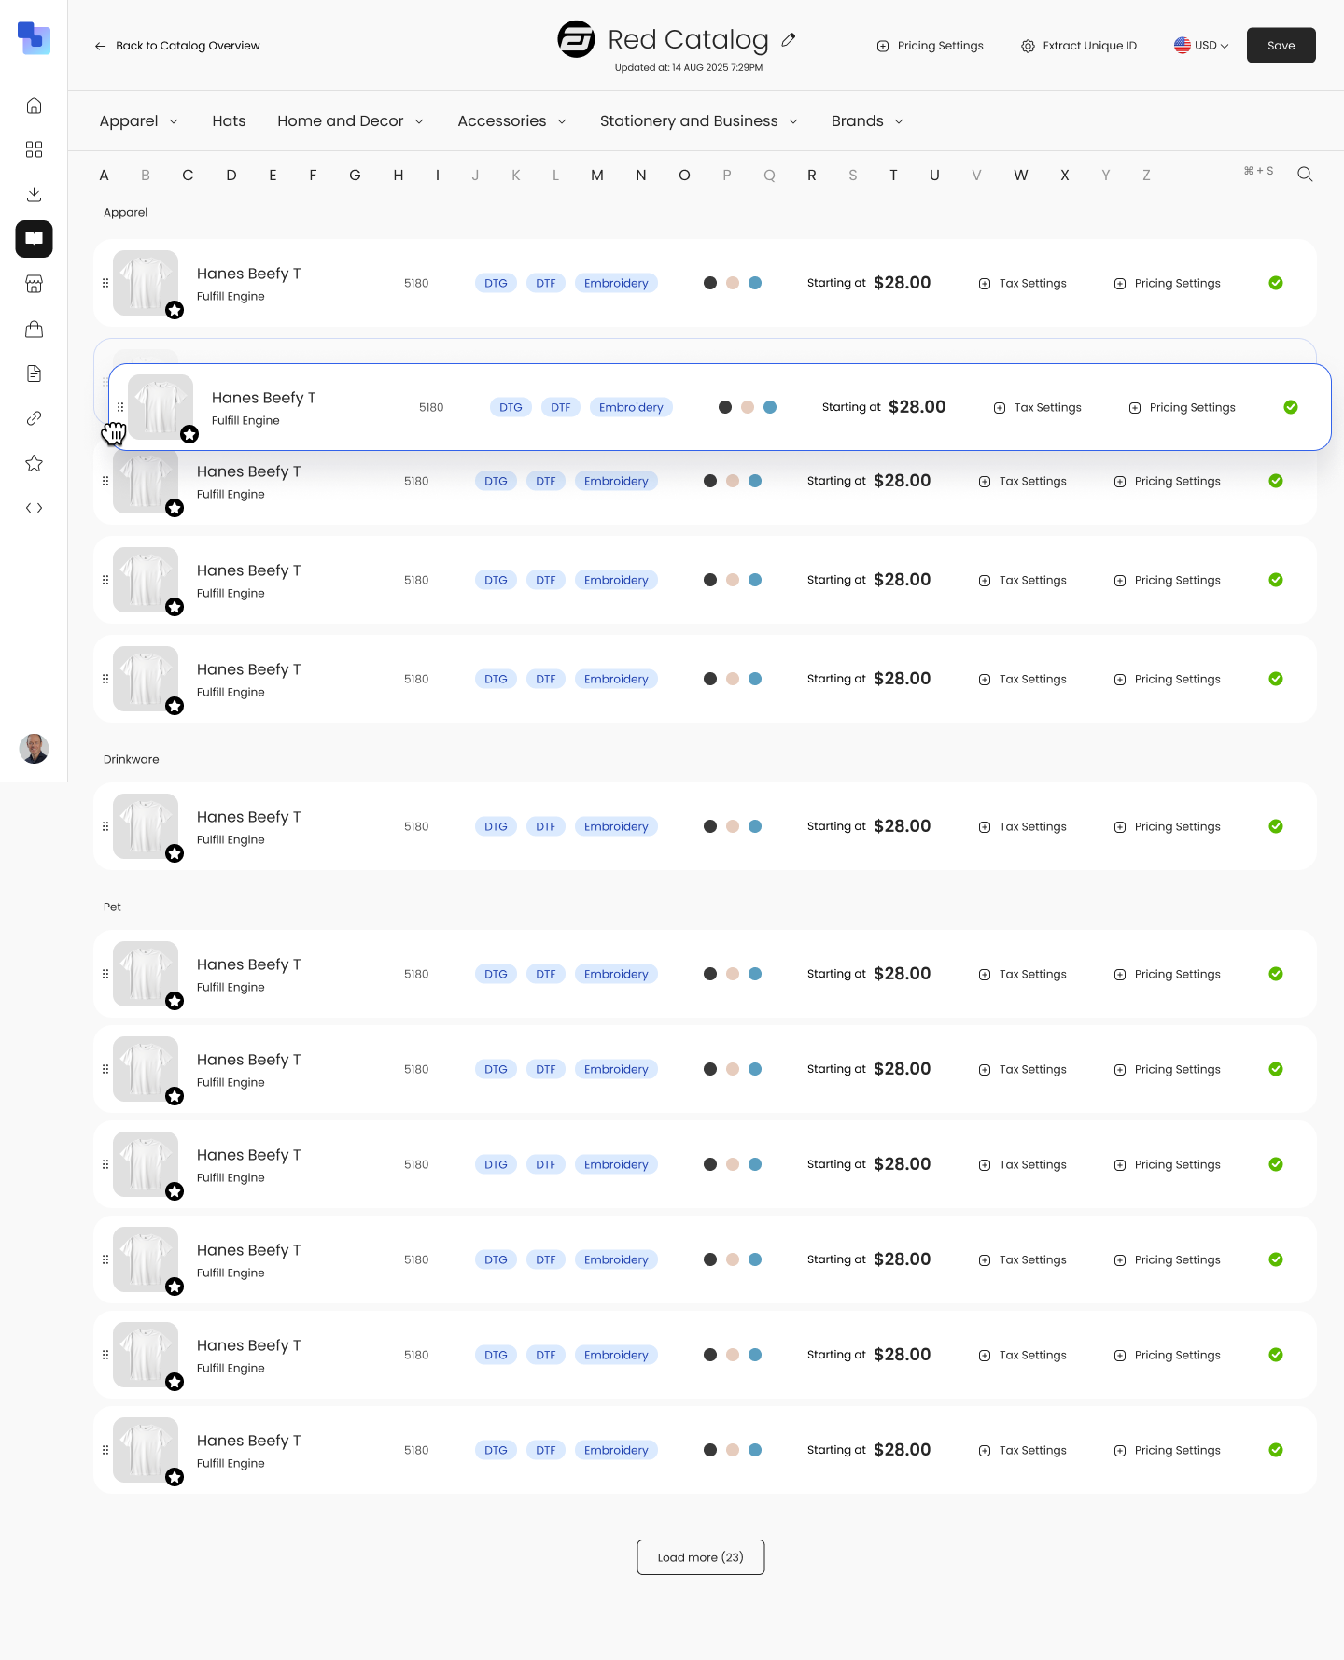Open the link (chain) icon in the sidebar

tap(34, 418)
